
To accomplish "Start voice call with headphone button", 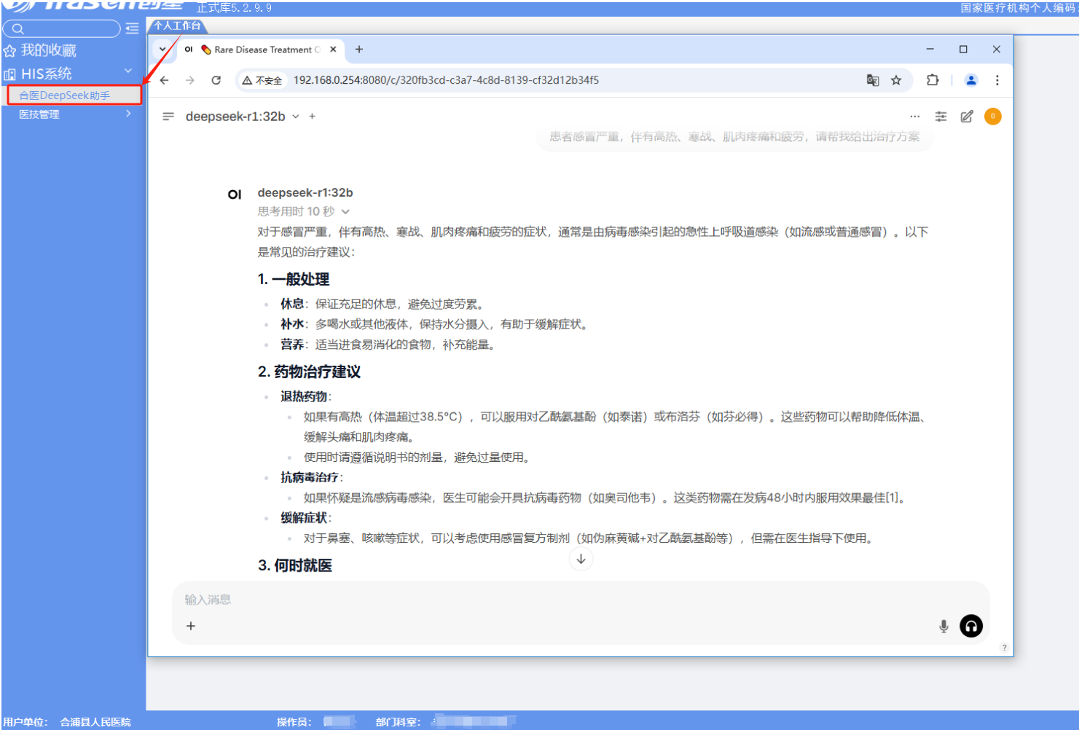I will click(971, 627).
